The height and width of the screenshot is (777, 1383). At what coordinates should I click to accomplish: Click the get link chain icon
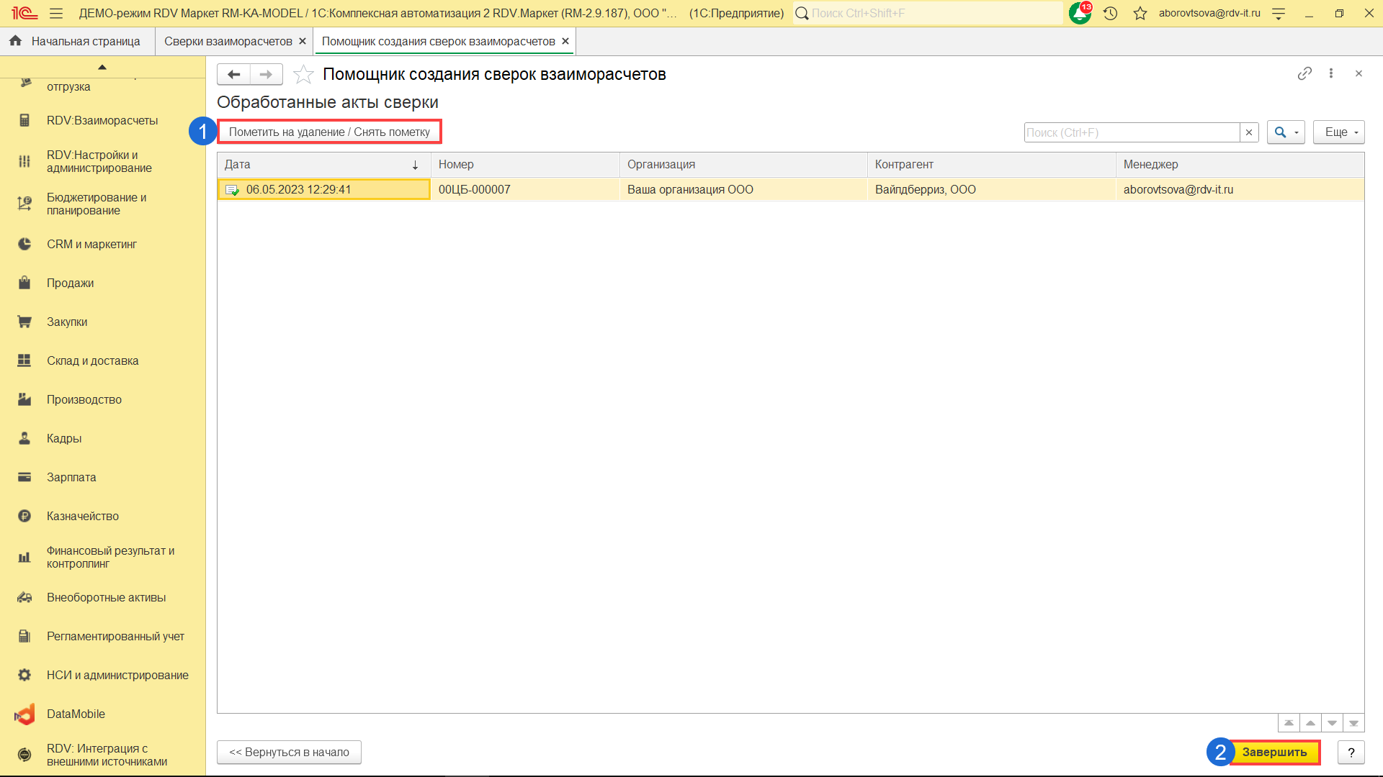[1304, 73]
